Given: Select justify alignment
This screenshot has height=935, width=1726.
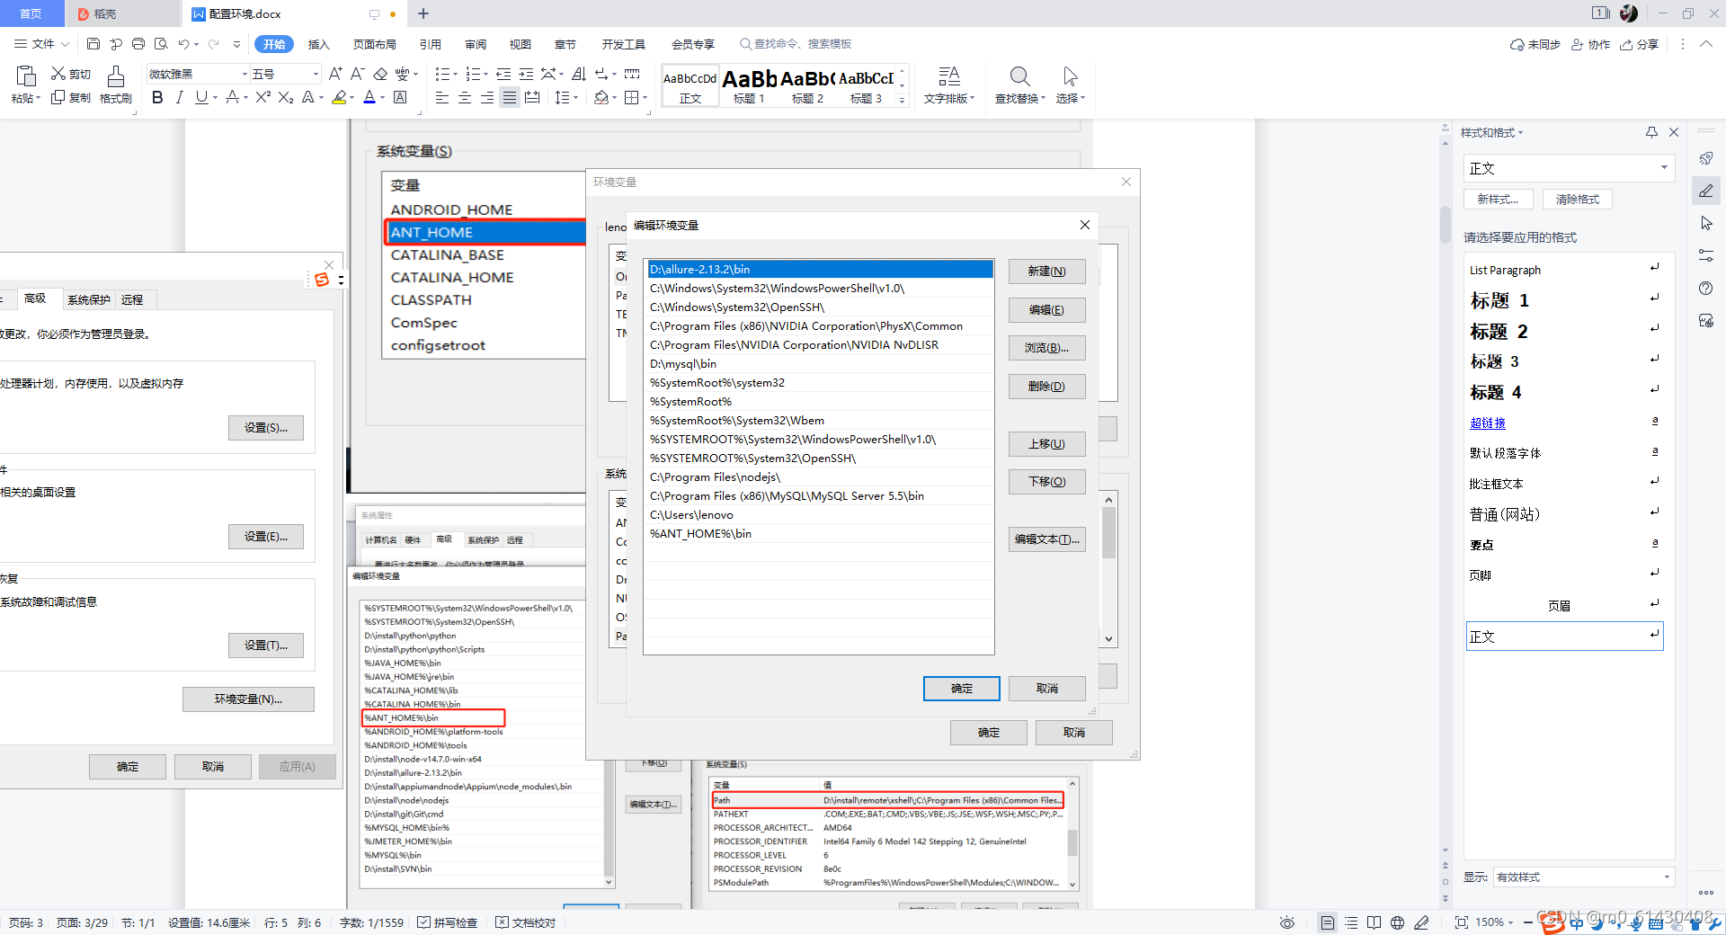Looking at the screenshot, I should (510, 97).
